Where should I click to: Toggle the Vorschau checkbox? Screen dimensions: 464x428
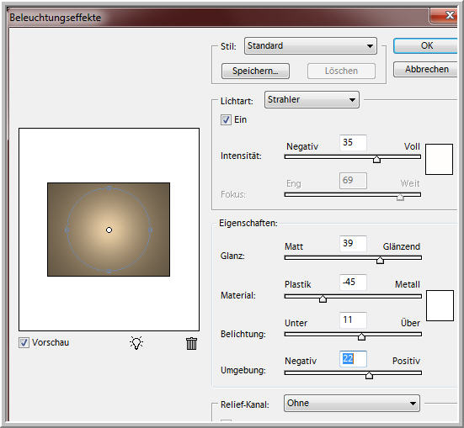(24, 342)
